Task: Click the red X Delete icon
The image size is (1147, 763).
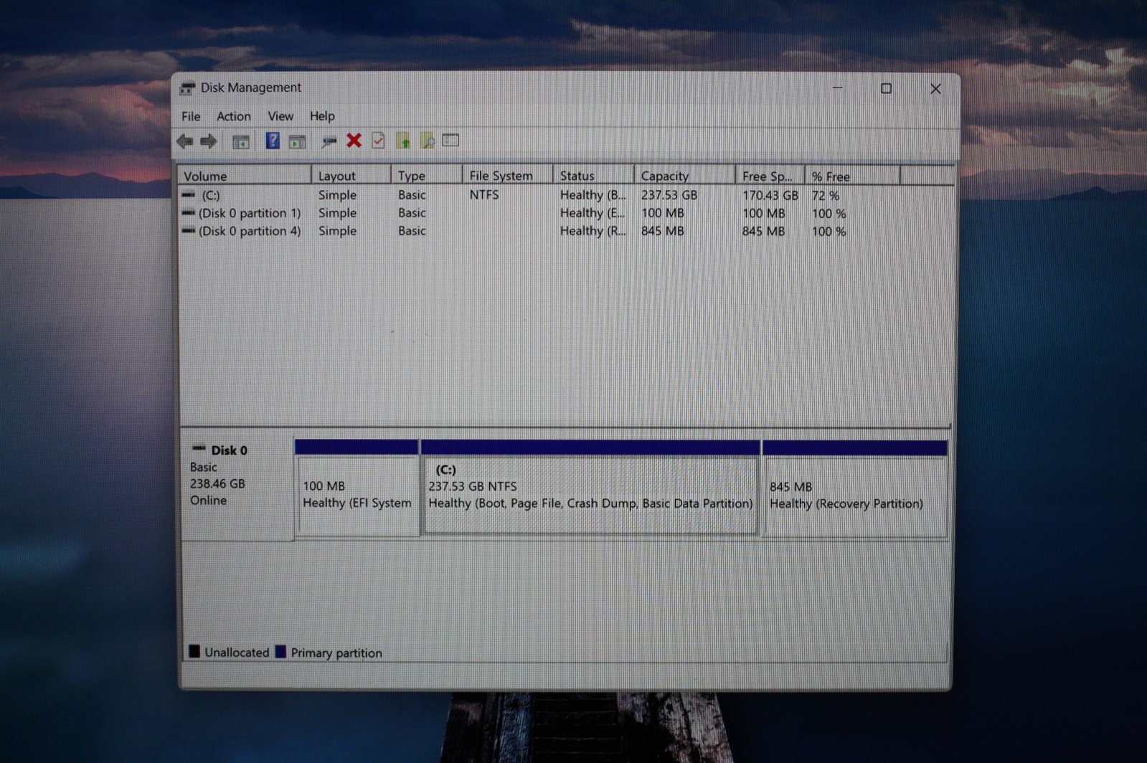Action: (x=354, y=141)
